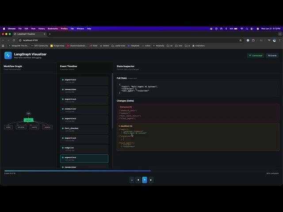This screenshot has width=283, height=212.
Task: Focus the localhost address bar
Action: click(130, 40)
